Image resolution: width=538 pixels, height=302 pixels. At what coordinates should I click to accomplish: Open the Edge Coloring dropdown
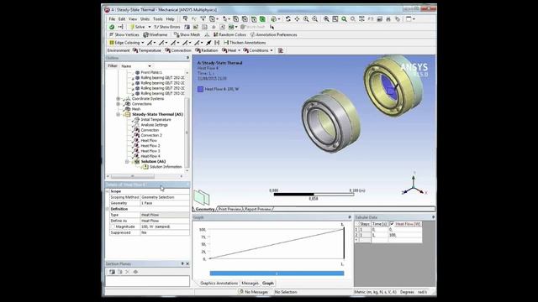[x=126, y=43]
